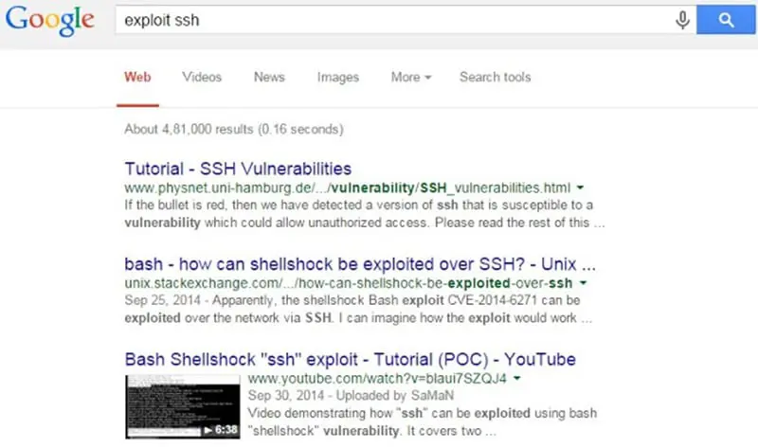The width and height of the screenshot is (758, 447).
Task: Open Bash Shellshock YouTube result title
Action: [x=350, y=360]
